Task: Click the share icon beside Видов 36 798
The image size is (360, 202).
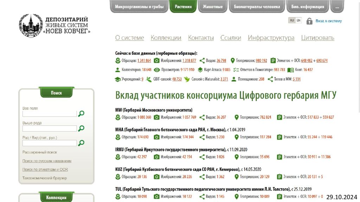Action: point(202,61)
